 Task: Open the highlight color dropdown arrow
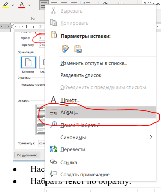coord(13,5)
